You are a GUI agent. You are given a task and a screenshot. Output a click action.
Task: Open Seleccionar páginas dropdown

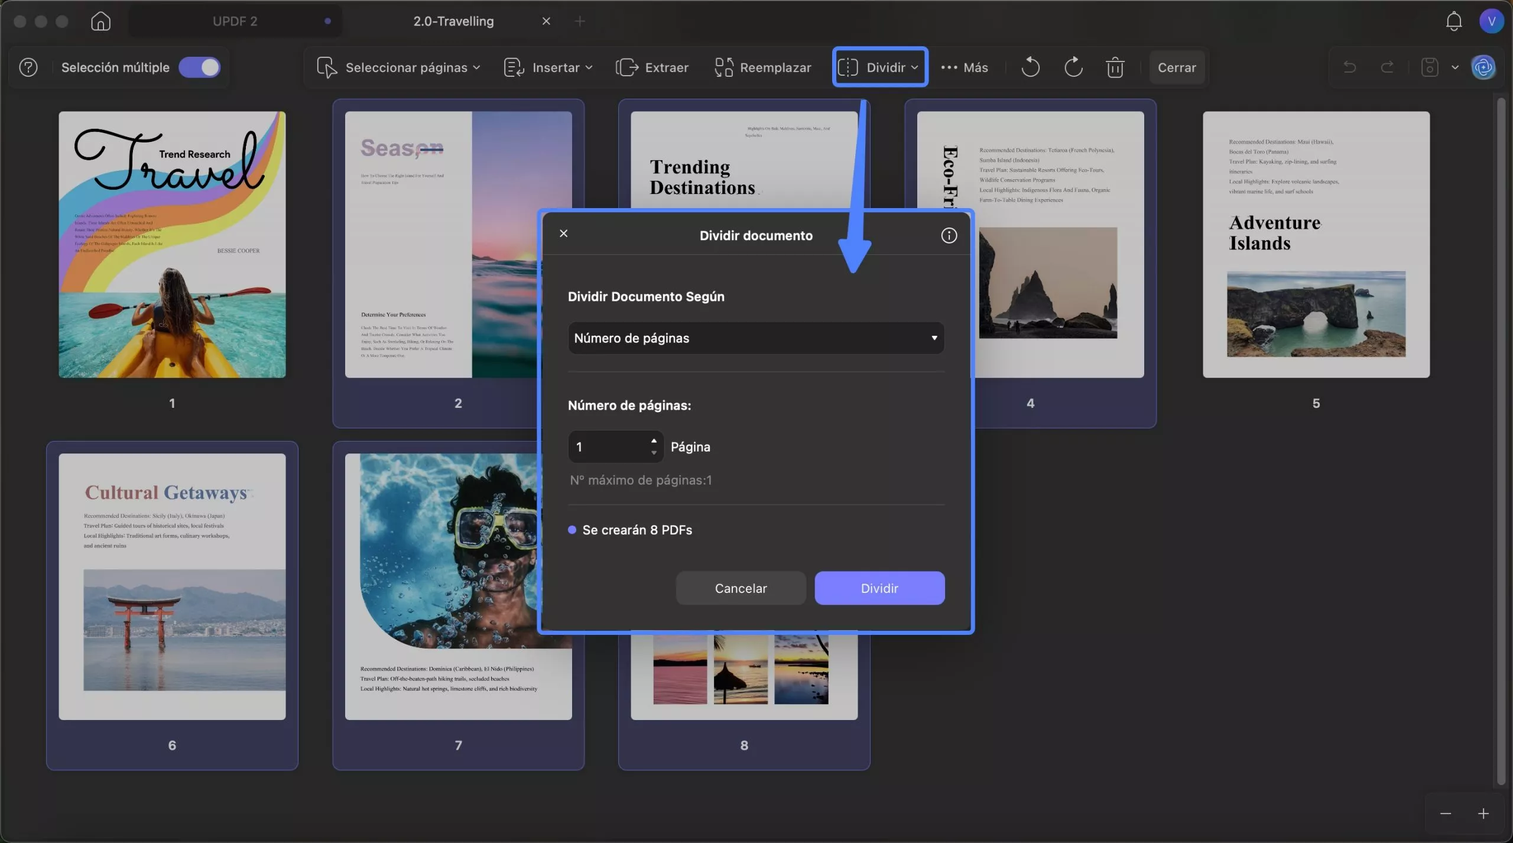(398, 67)
